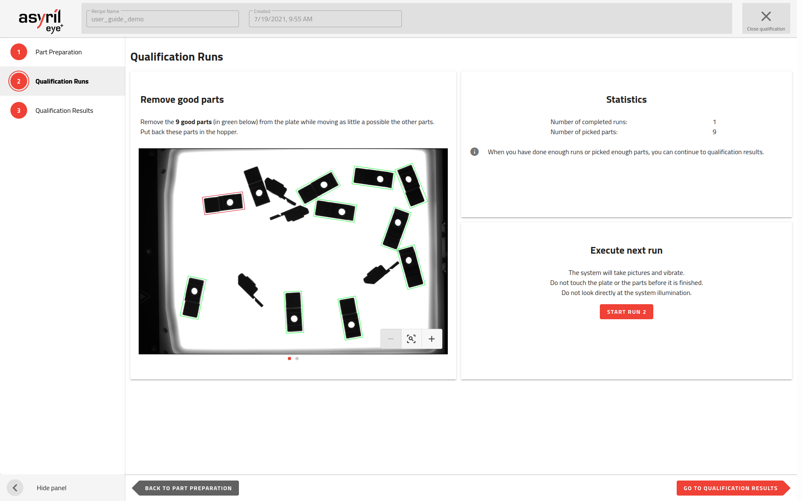
Task: Click the zoom out icon on image viewer
Action: click(x=391, y=339)
